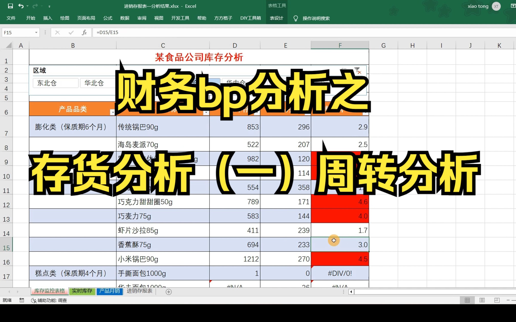Click the confirm checkmark formula icon
Image resolution: width=516 pixels, height=322 pixels.
point(71,32)
